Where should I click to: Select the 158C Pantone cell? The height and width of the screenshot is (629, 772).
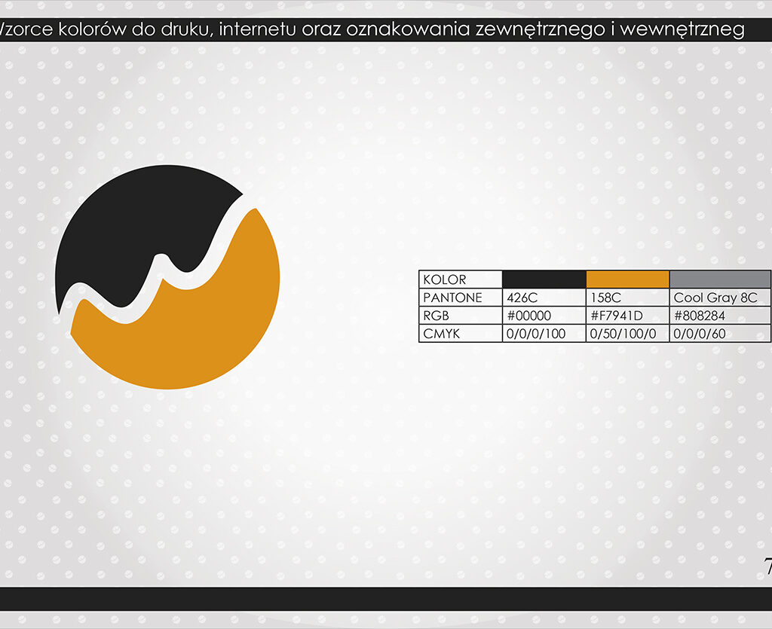pos(627,298)
